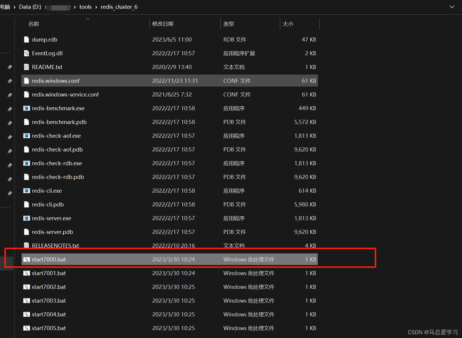This screenshot has height=338, width=462.
Task: Sort files by 大小 column header
Action: click(x=288, y=24)
